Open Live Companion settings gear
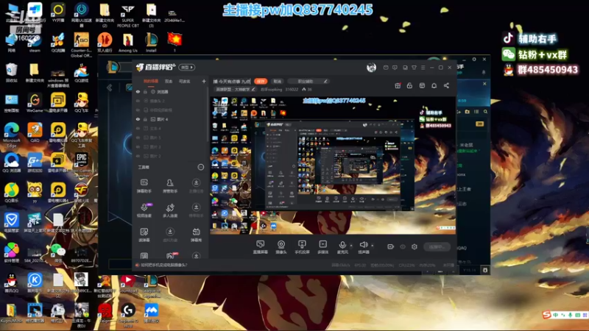The width and height of the screenshot is (589, 331). pos(415,246)
